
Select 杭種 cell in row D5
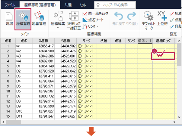(104, 86)
